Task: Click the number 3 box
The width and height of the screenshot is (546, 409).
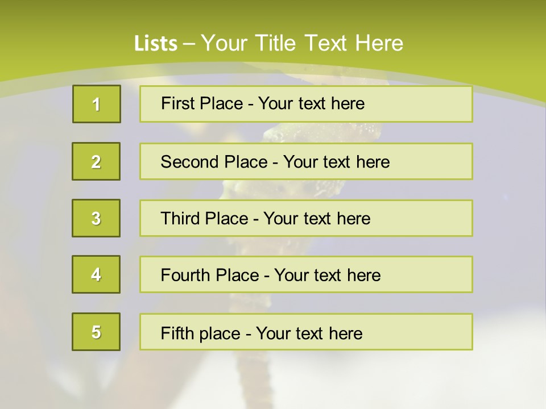Action: (96, 218)
